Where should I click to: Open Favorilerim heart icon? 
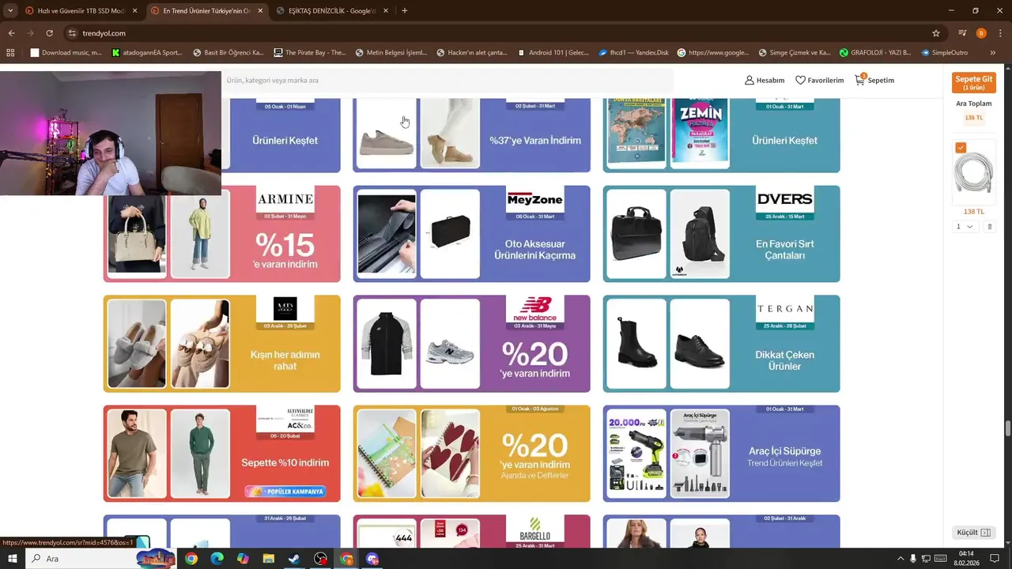(x=800, y=80)
